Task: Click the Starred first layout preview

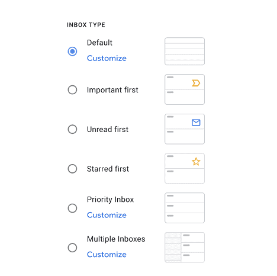Action: [x=185, y=168]
